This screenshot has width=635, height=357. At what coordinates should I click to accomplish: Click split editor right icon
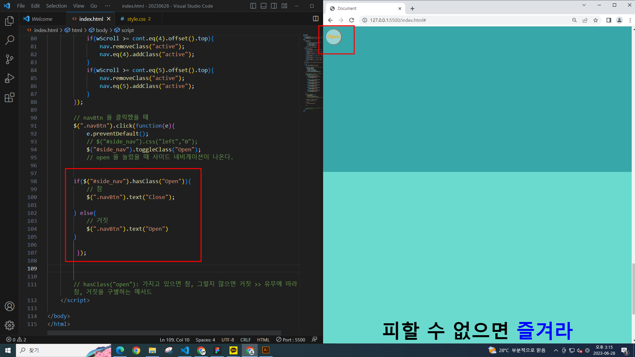coord(316,19)
